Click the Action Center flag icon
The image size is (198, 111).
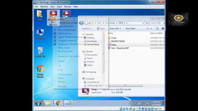click(139, 104)
